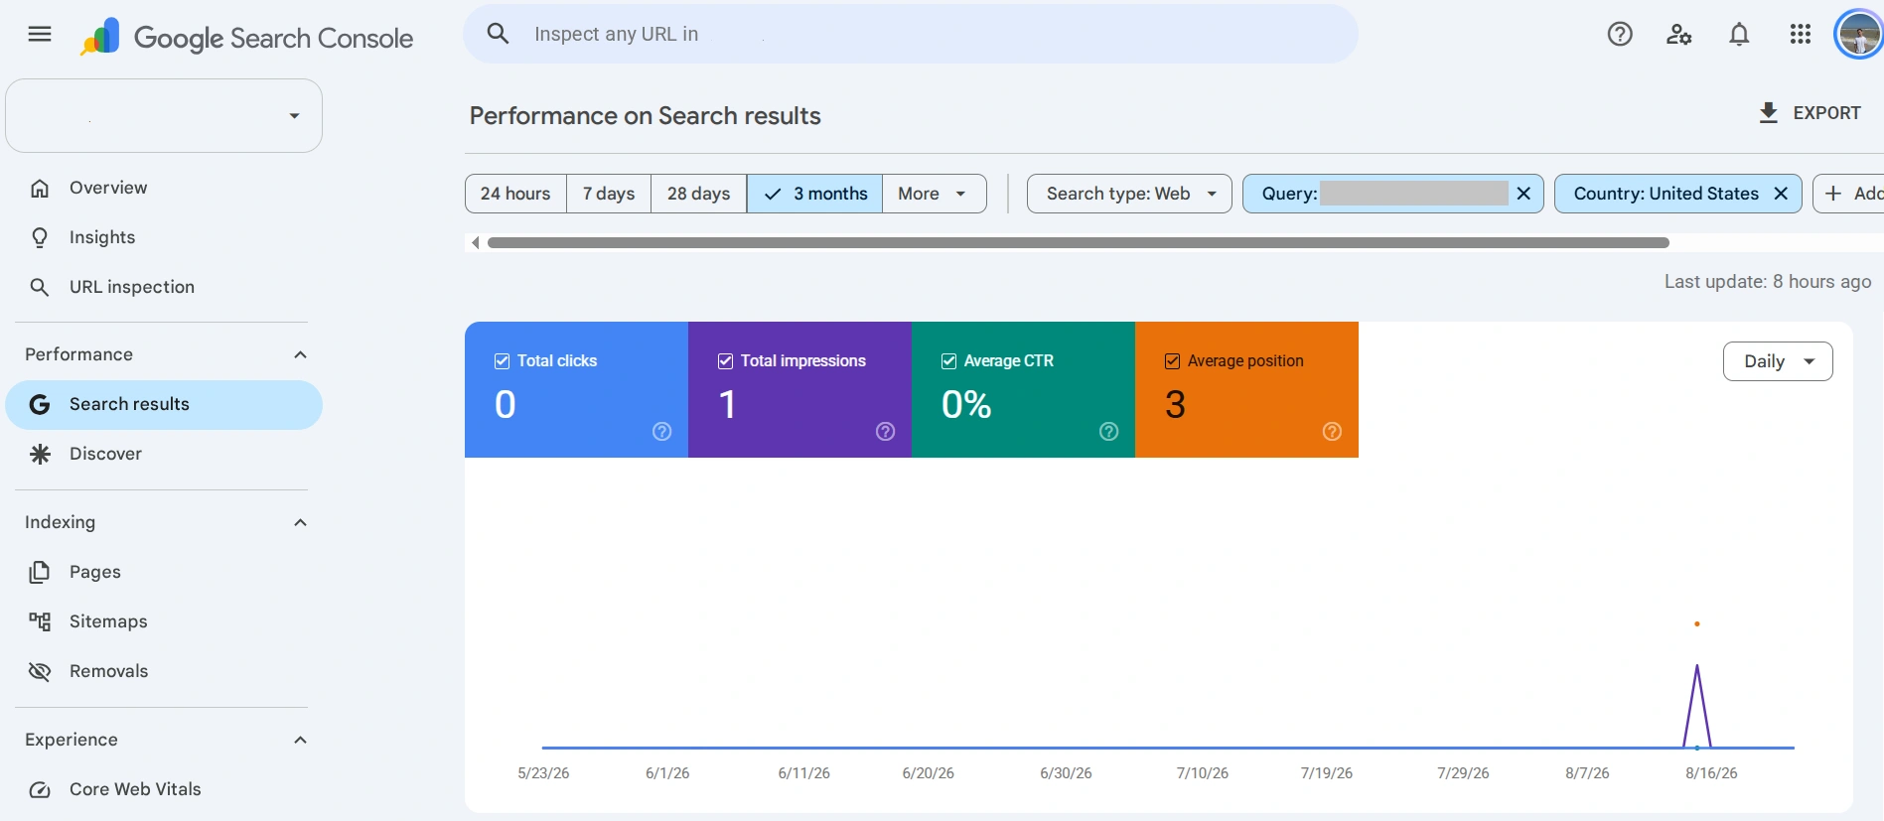Viewport: 1884px width, 821px height.
Task: Open the More date range dropdown
Action: (934, 194)
